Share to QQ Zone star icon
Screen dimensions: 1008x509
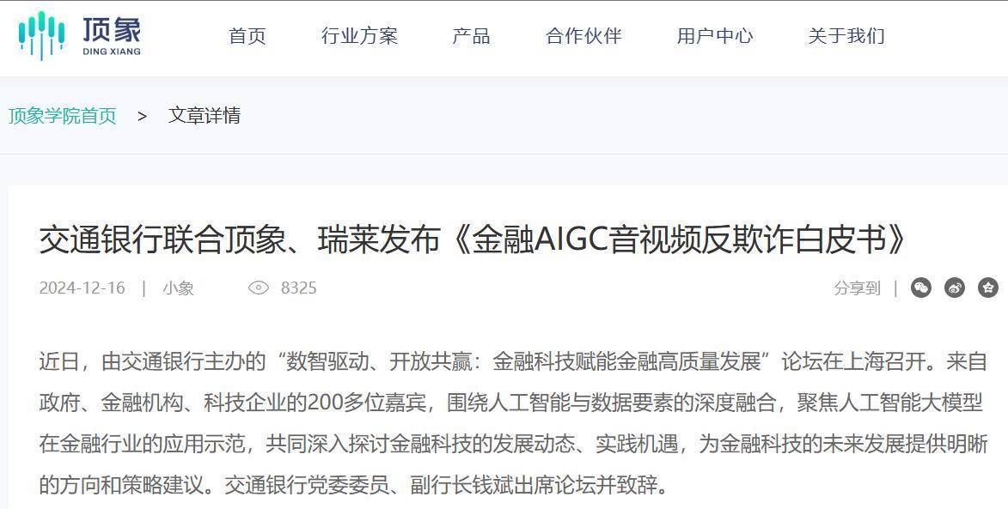988,288
